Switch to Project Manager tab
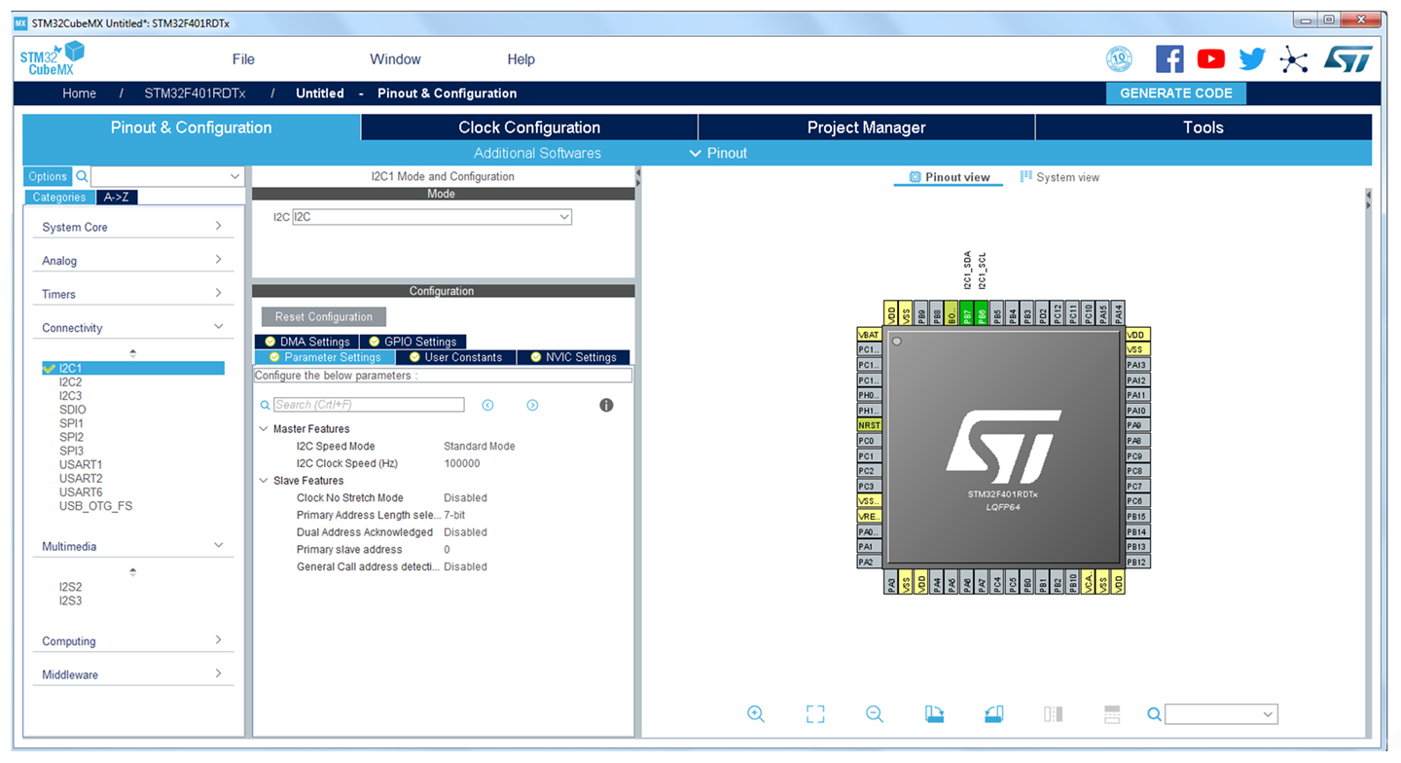1401x763 pixels. click(x=866, y=127)
